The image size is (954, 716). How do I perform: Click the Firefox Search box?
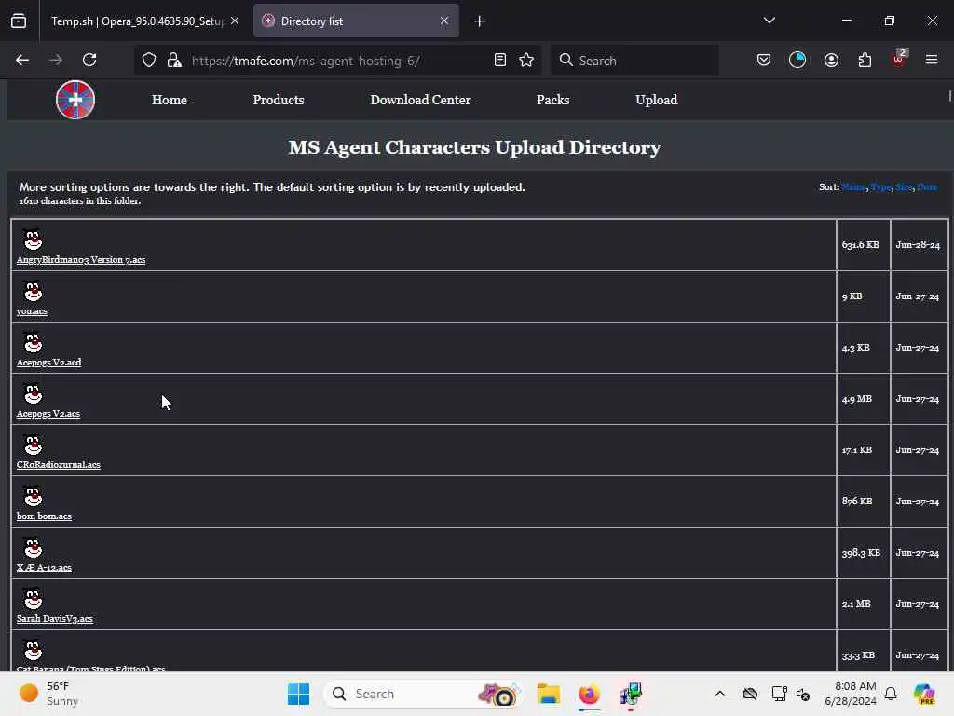click(634, 61)
